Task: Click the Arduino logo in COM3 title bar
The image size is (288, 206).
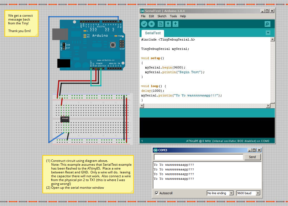Action: 156,150
